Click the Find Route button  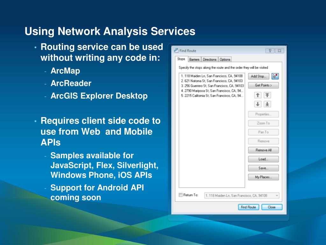248,207
